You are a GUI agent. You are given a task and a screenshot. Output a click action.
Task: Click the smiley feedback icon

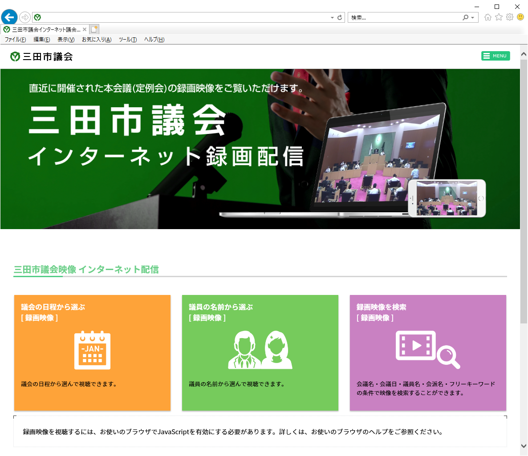pos(520,17)
